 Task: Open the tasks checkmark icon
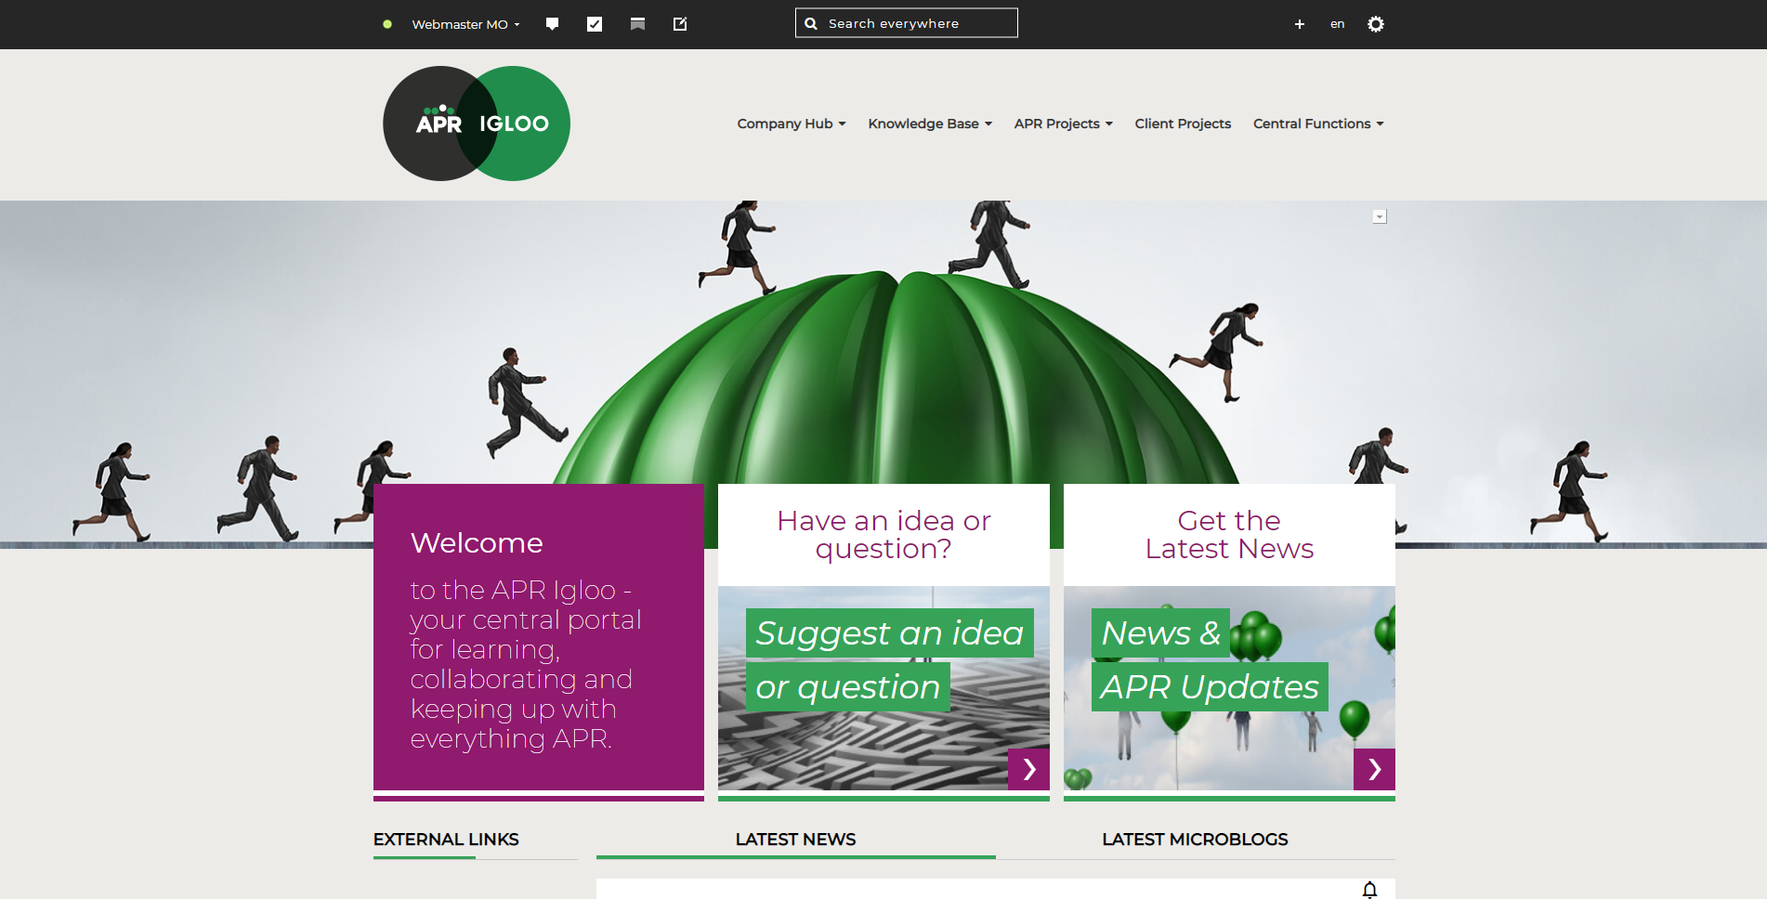click(x=595, y=24)
